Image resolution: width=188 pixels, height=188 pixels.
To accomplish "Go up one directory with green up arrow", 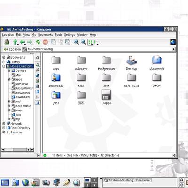I will [16, 42].
